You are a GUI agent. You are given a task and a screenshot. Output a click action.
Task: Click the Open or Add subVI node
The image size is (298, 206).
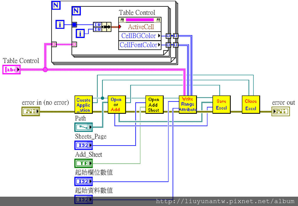pos(117,105)
